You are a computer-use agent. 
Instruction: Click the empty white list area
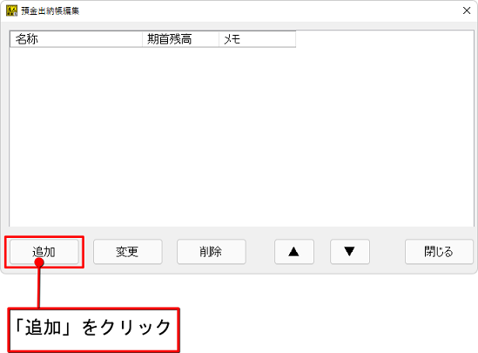click(x=241, y=138)
